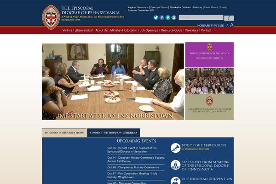Open the Visitors menu
The height and width of the screenshot is (184, 276).
67,30
